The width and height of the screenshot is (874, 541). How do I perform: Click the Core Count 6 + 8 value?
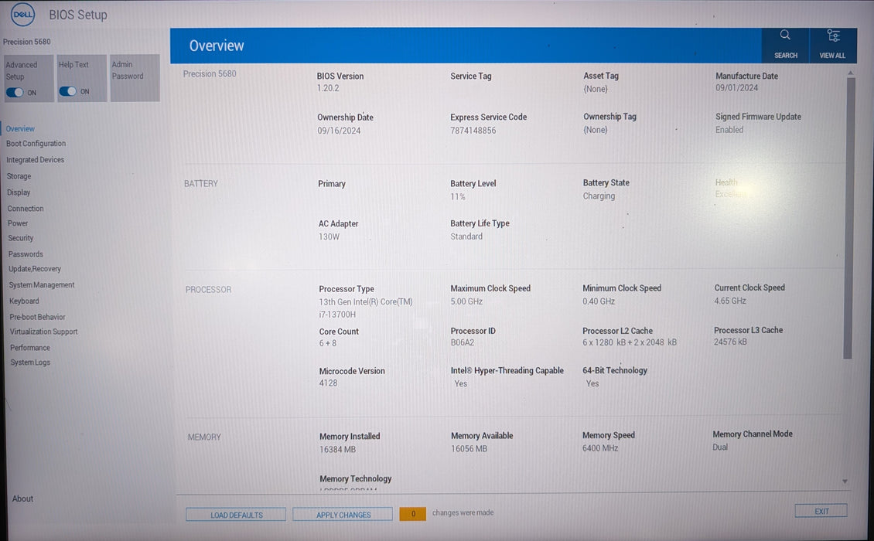point(328,343)
